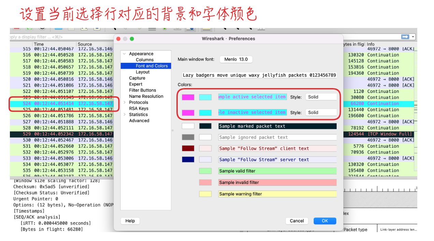The width and height of the screenshot is (434, 241).
Task: Select [SEQ/ACK analysis] detail line
Action: (x=37, y=217)
